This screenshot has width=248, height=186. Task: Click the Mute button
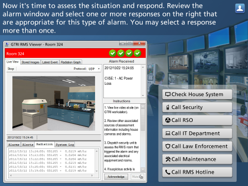137,177
